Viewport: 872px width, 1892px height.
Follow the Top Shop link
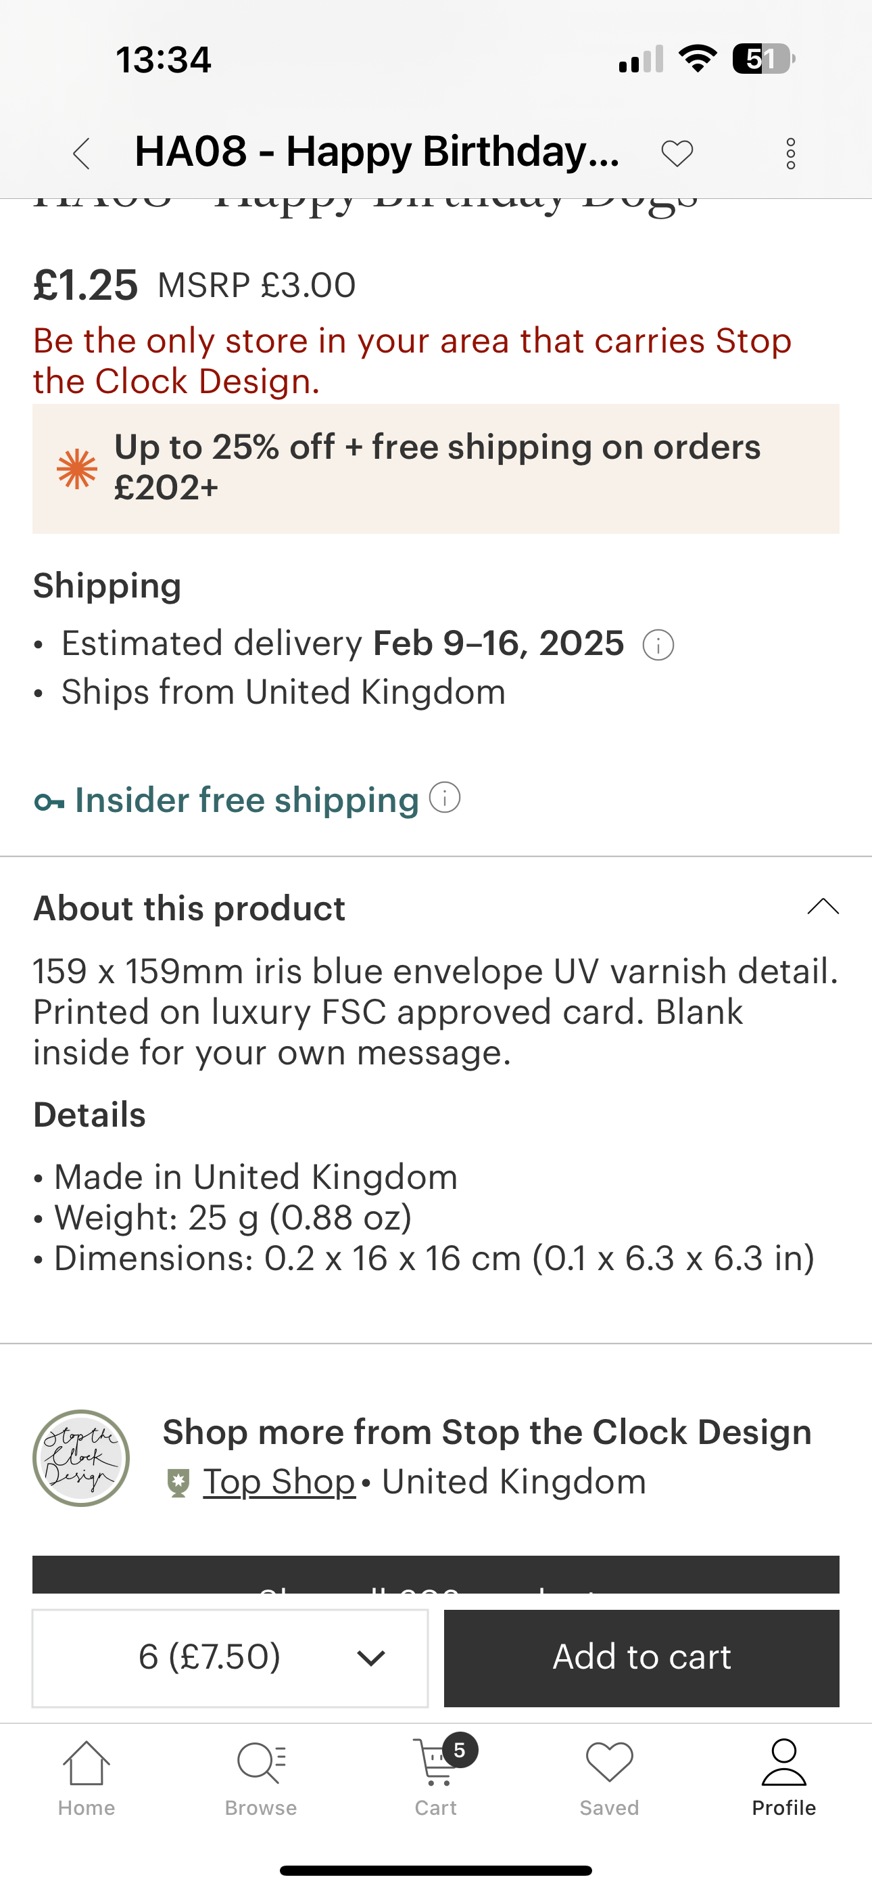(279, 1482)
